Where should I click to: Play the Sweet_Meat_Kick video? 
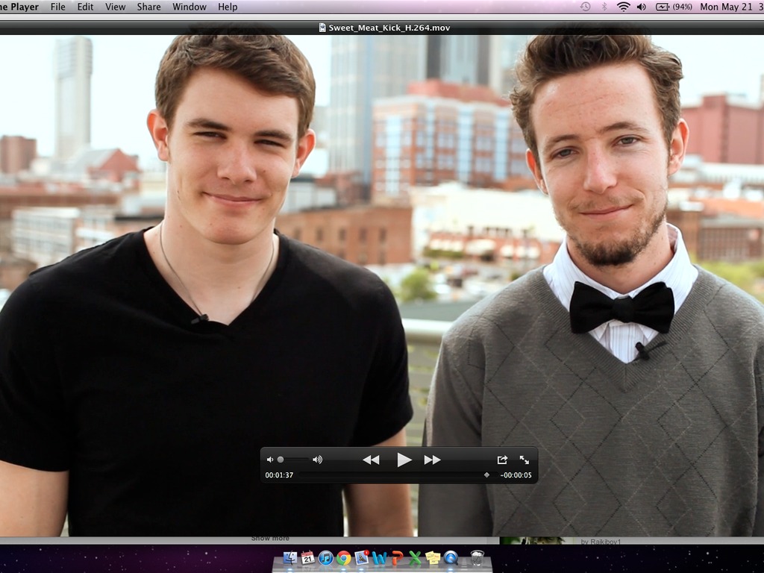(404, 460)
